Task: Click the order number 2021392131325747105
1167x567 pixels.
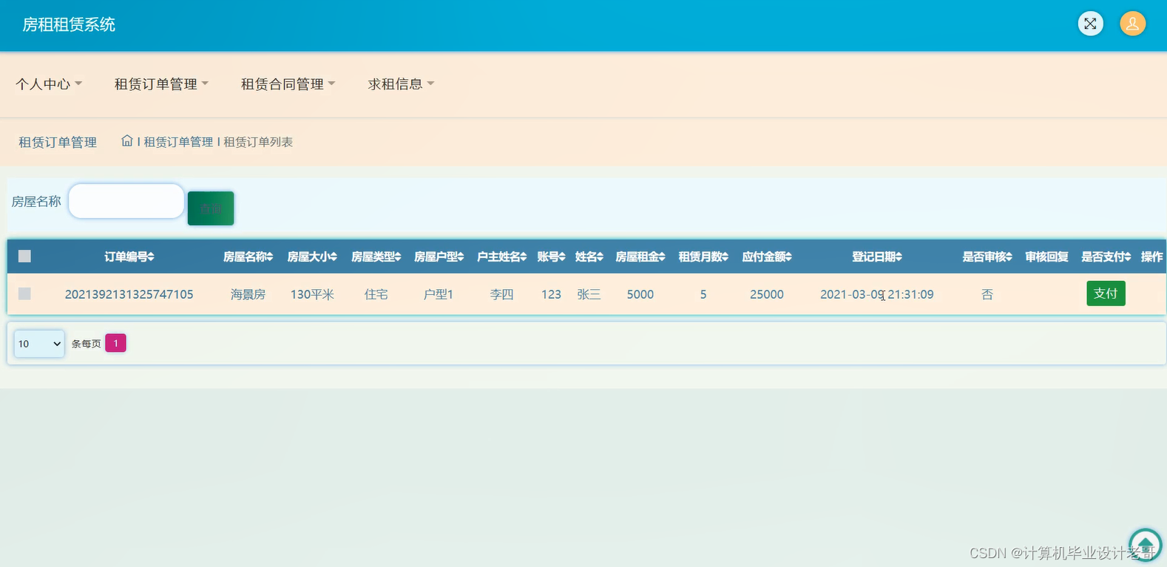Action: [x=129, y=294]
